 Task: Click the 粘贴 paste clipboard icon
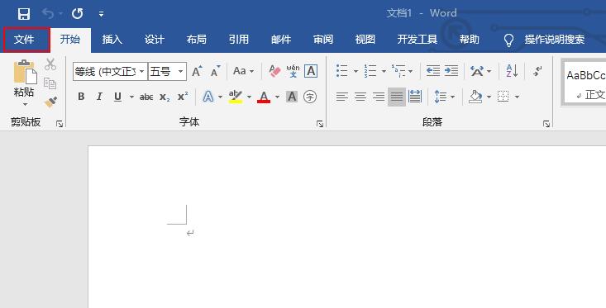[x=25, y=72]
